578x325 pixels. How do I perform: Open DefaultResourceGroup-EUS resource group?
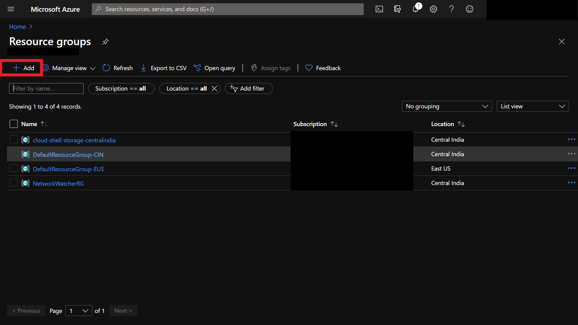[68, 169]
